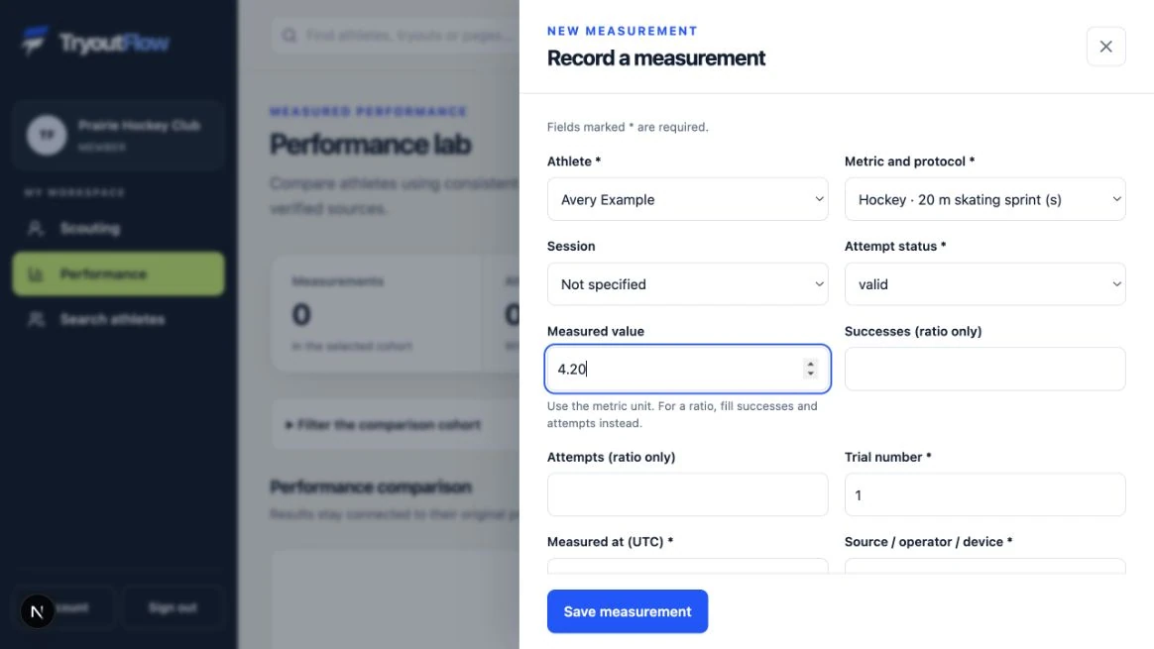Open Performance in the sidebar
The height and width of the screenshot is (649, 1154).
click(x=119, y=273)
